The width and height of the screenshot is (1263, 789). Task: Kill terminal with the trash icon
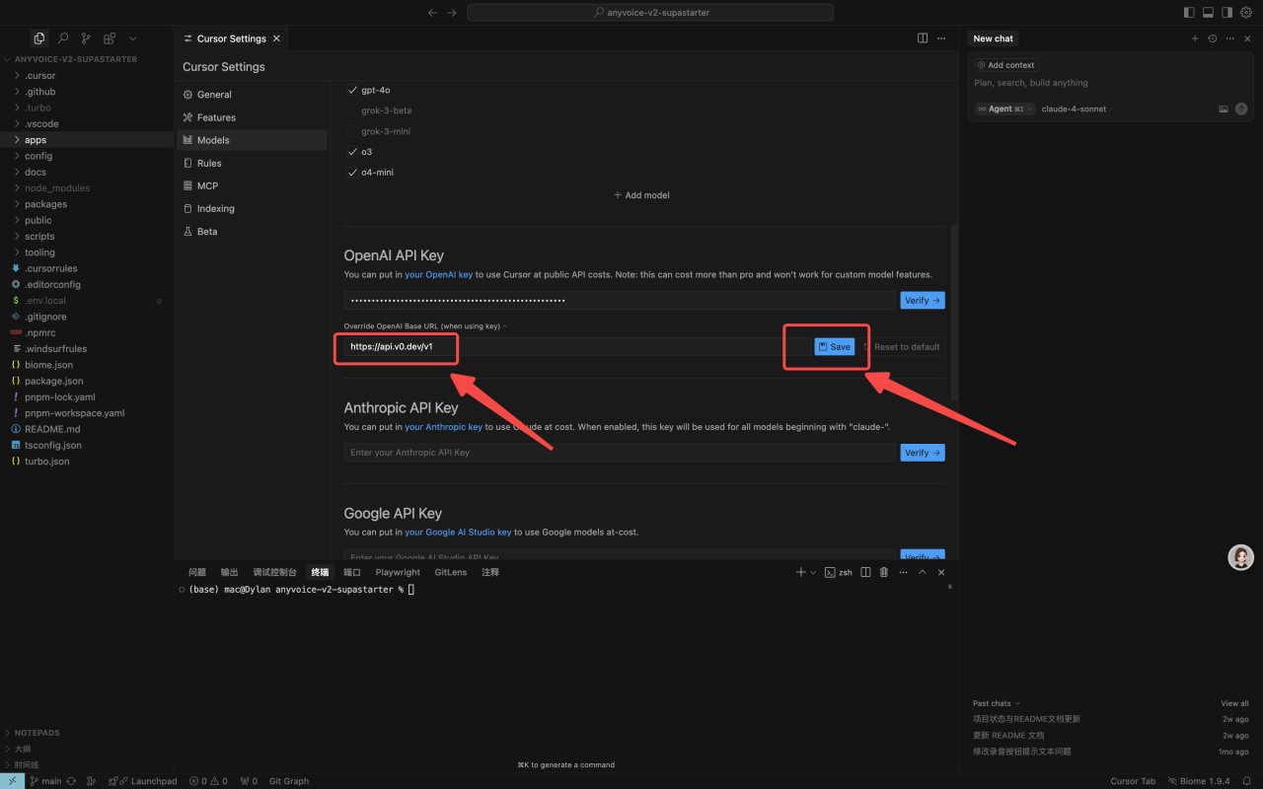(x=884, y=572)
